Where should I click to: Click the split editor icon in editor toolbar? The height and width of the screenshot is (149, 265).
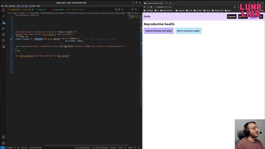[136, 10]
